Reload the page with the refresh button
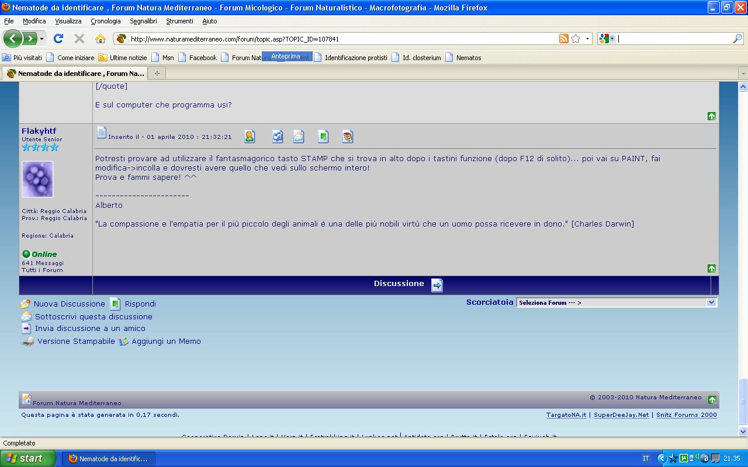The width and height of the screenshot is (748, 467). pos(58,39)
